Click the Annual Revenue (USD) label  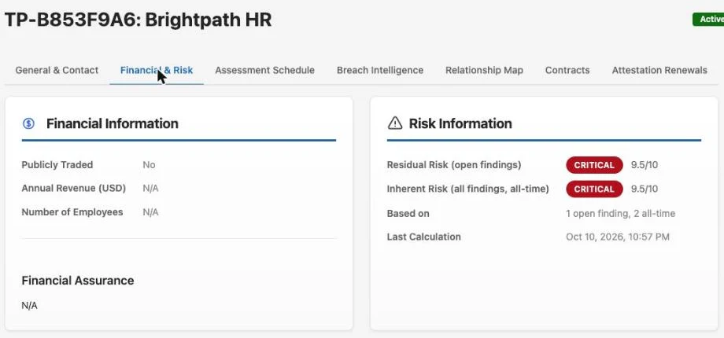[73, 188]
